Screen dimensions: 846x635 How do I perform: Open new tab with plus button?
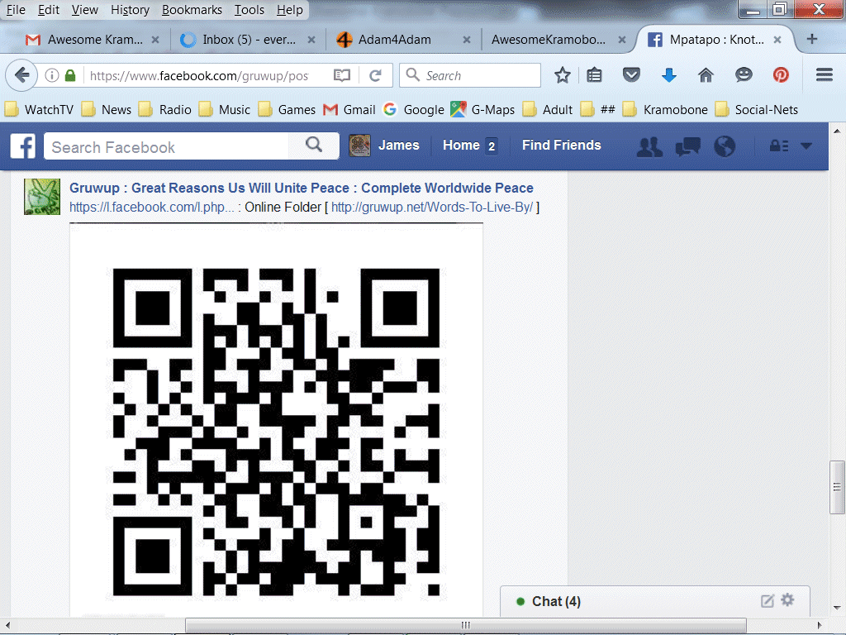(812, 39)
